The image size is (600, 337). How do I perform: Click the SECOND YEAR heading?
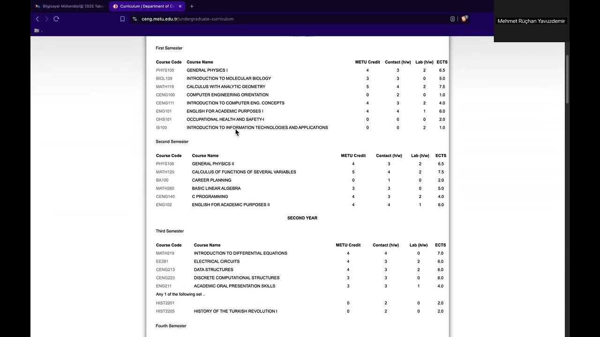pos(302,218)
